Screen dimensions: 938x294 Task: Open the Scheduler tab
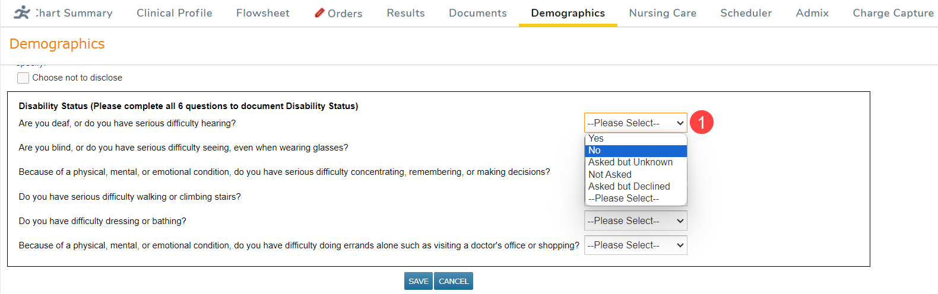[746, 13]
